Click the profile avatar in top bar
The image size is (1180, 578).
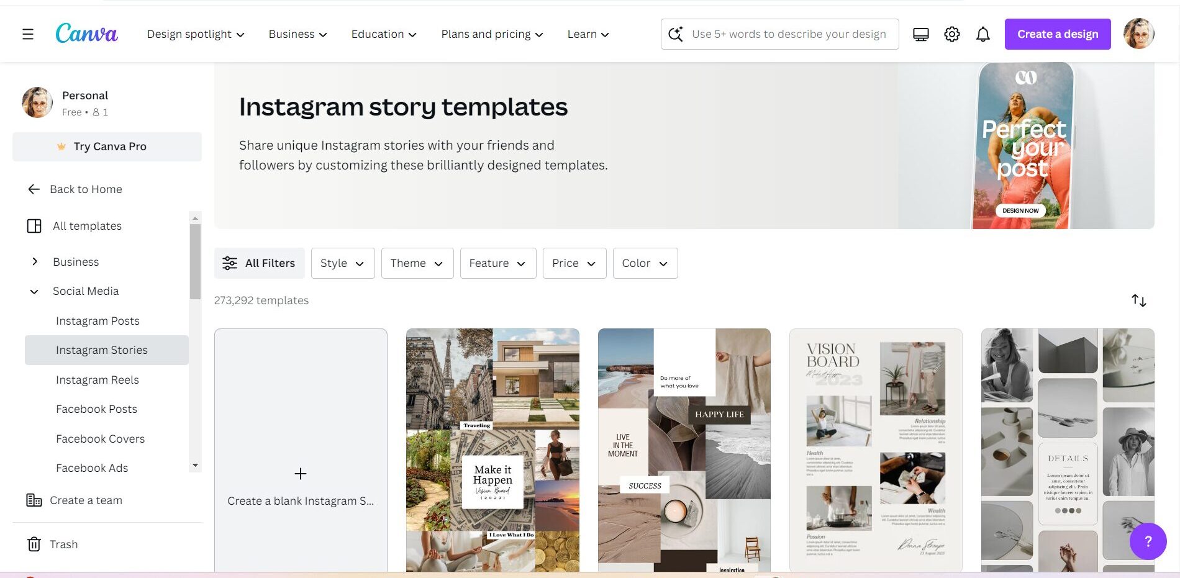(1139, 34)
